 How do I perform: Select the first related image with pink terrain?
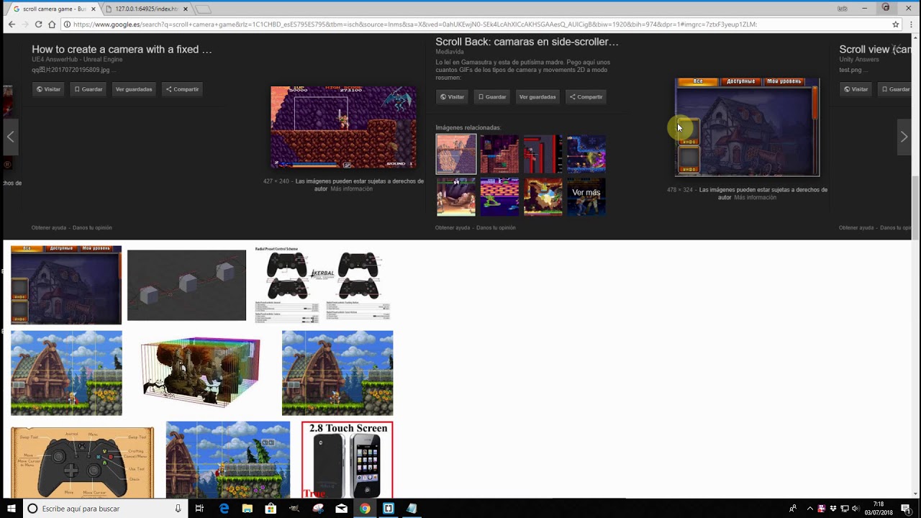[x=456, y=154]
